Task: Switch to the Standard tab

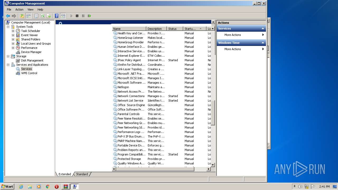Action: (x=82, y=174)
